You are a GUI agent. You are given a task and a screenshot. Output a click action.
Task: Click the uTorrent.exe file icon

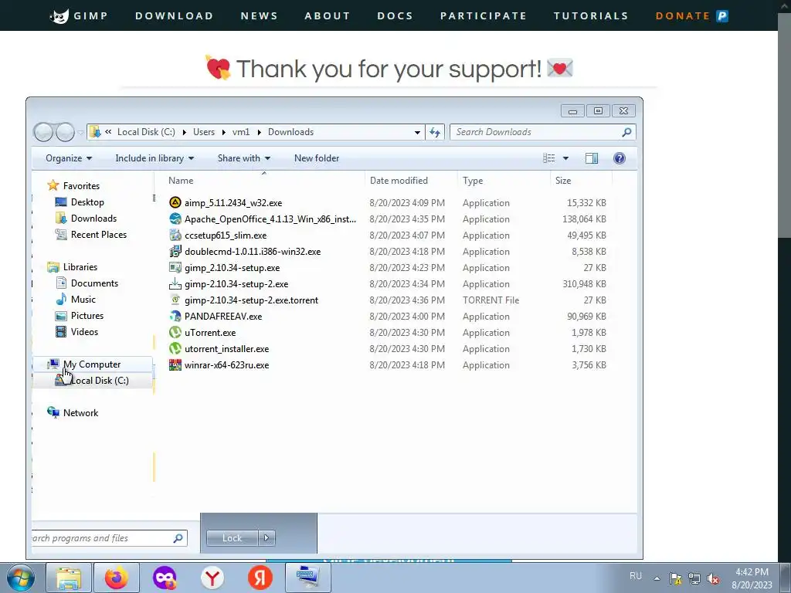click(x=175, y=332)
